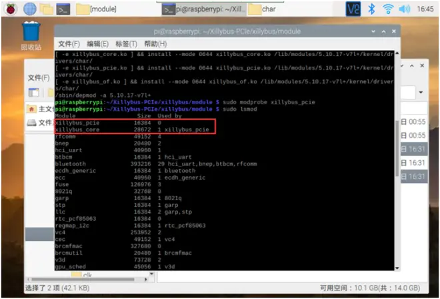Viewport: 440px width, 299px height.
Task: Click the status text 选择了 2 项
Action: click(57, 288)
